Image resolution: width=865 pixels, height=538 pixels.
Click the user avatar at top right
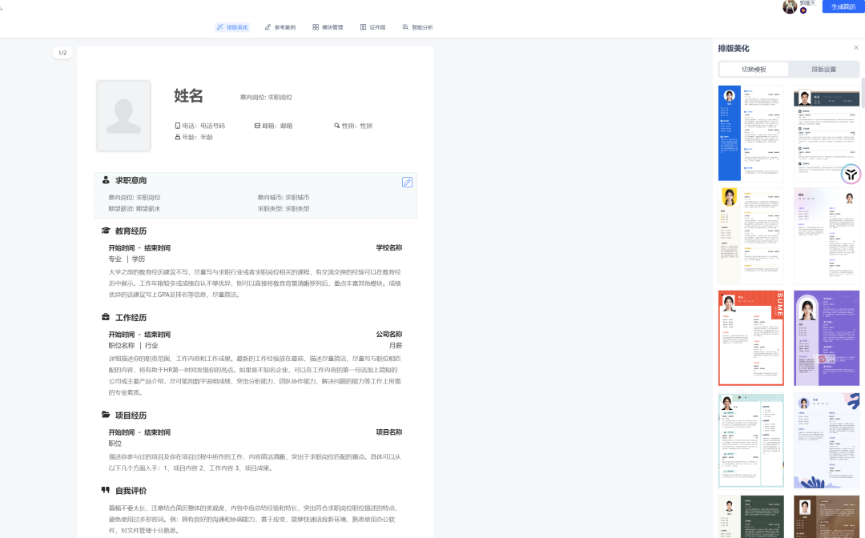pyautogui.click(x=790, y=6)
